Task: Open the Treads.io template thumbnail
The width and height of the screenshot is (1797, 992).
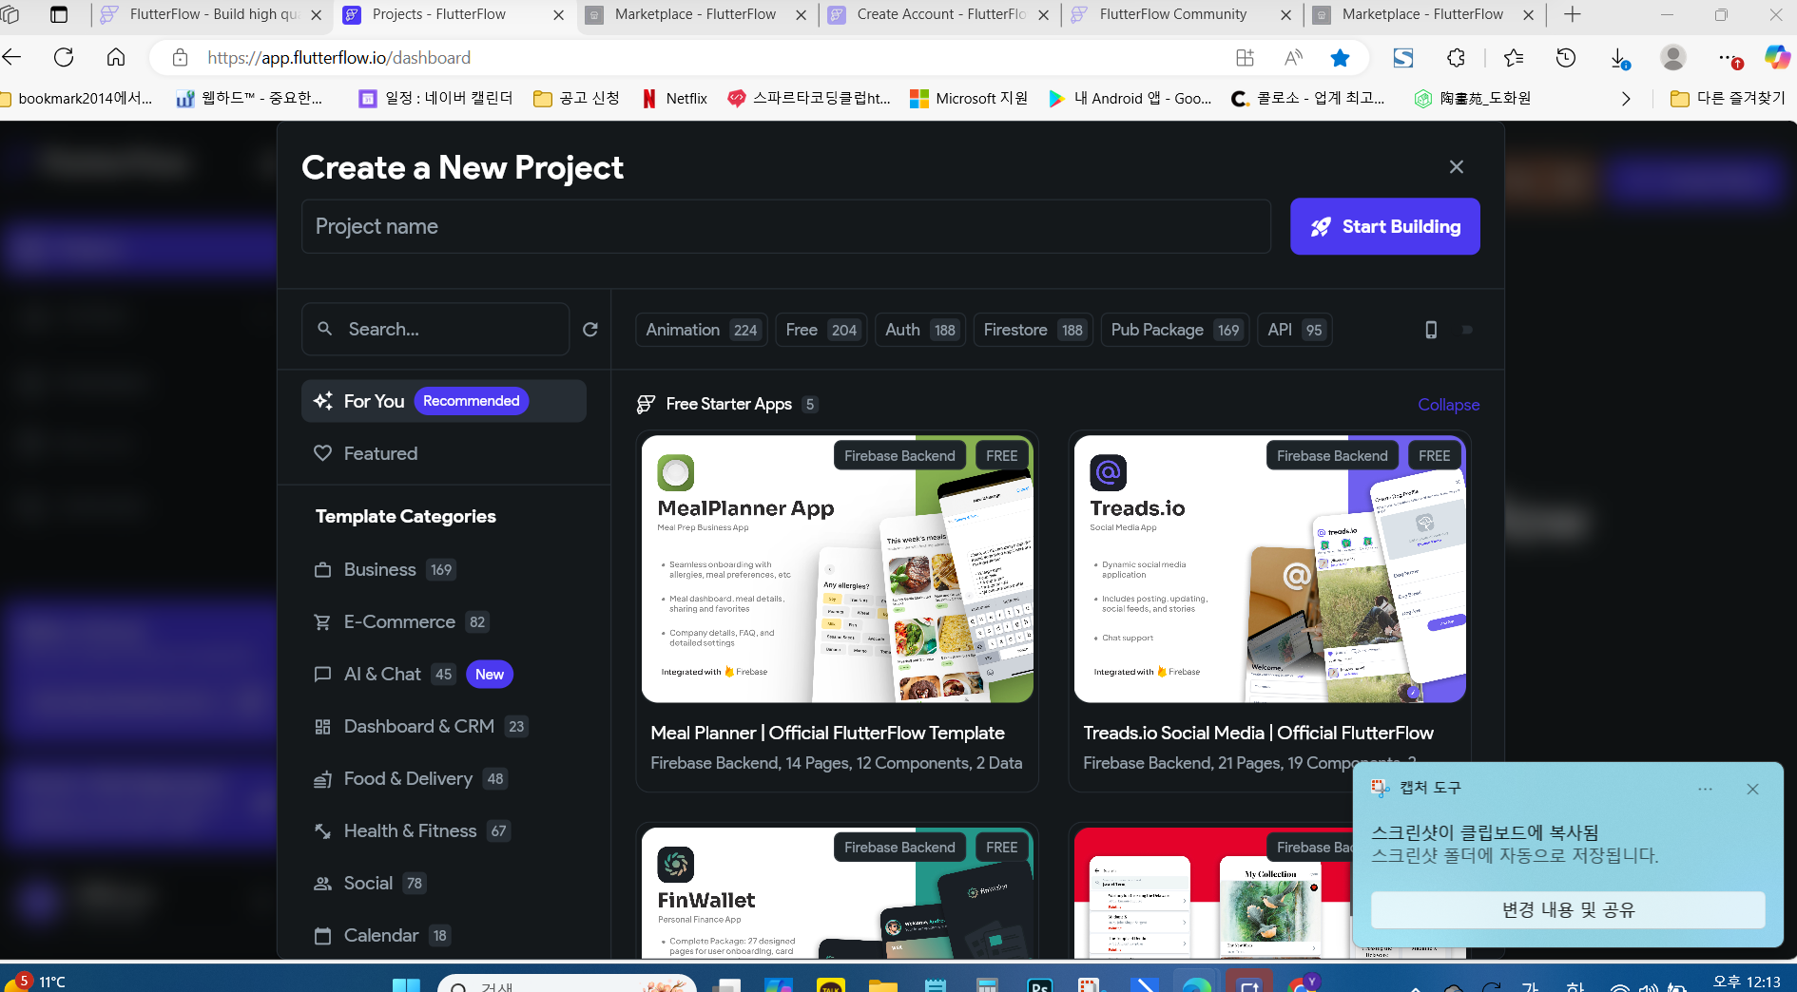Action: (1269, 568)
